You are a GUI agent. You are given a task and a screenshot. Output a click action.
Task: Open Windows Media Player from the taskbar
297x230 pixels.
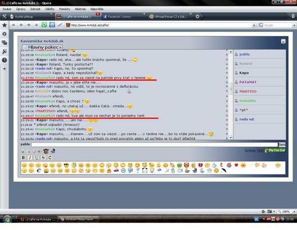click(78, 219)
